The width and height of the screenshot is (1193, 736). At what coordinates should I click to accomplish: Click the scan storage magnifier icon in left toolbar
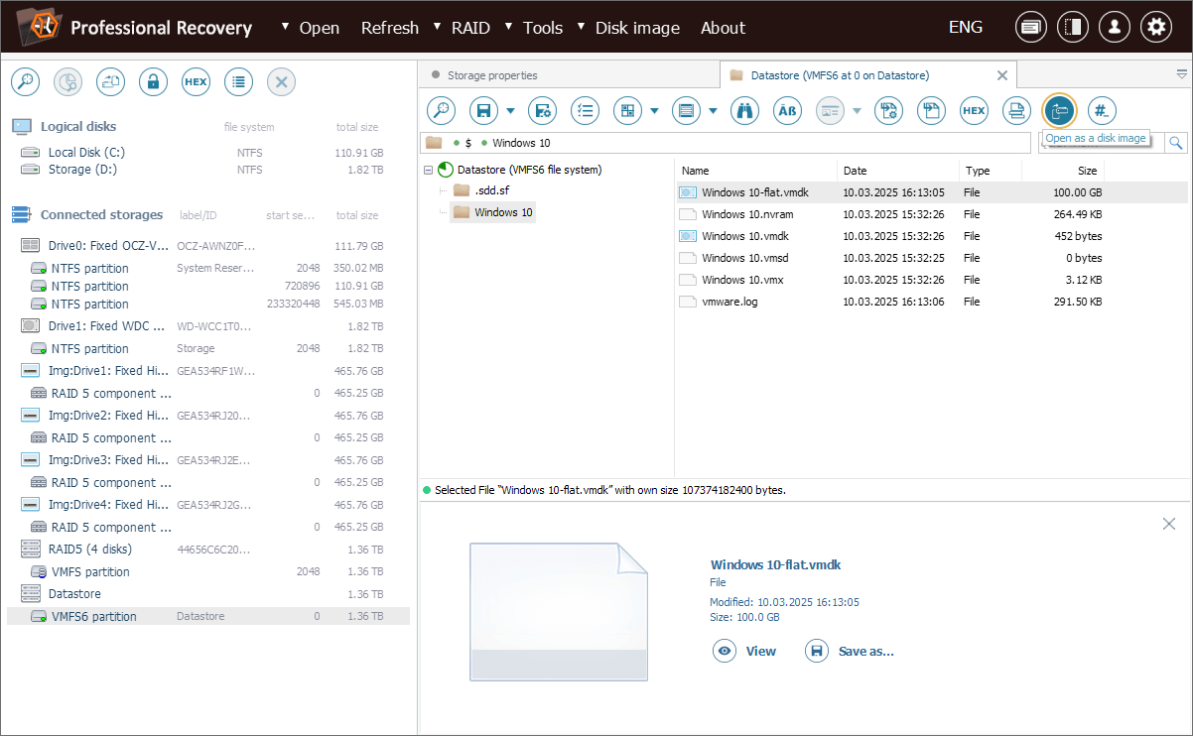[25, 82]
